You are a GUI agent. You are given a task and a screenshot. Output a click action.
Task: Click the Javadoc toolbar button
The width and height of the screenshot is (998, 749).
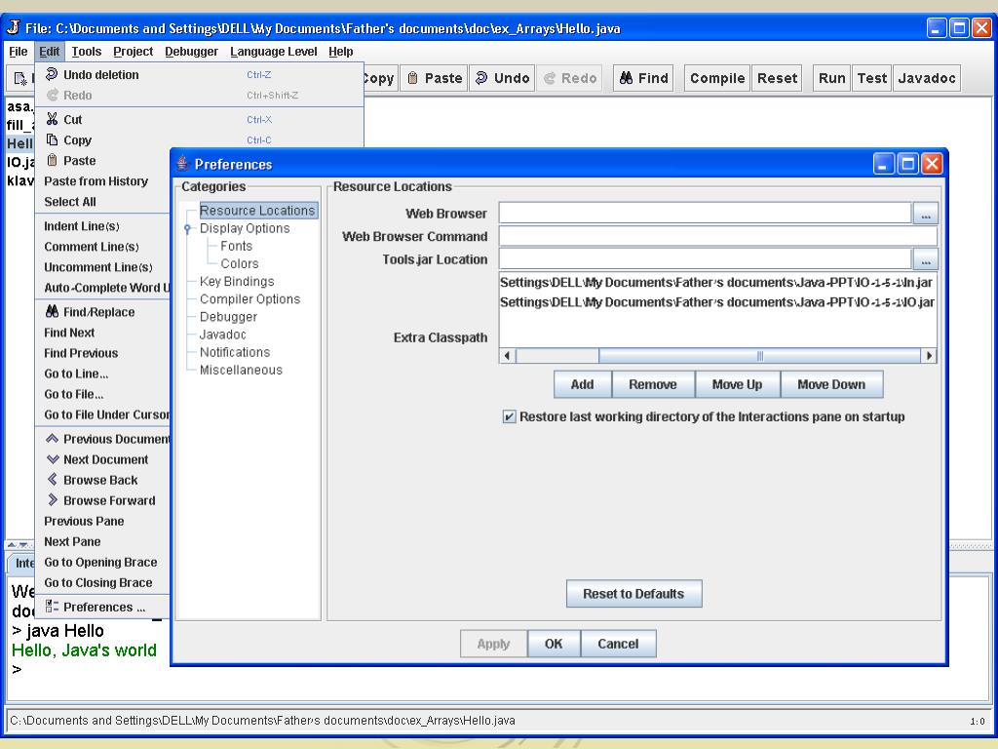[926, 78]
